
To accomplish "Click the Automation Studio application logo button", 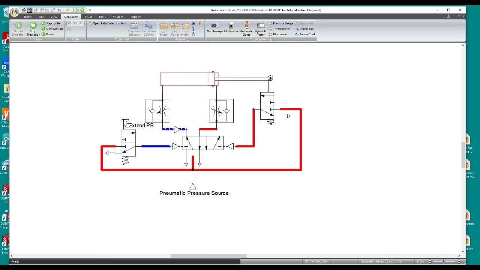I will (14, 12).
